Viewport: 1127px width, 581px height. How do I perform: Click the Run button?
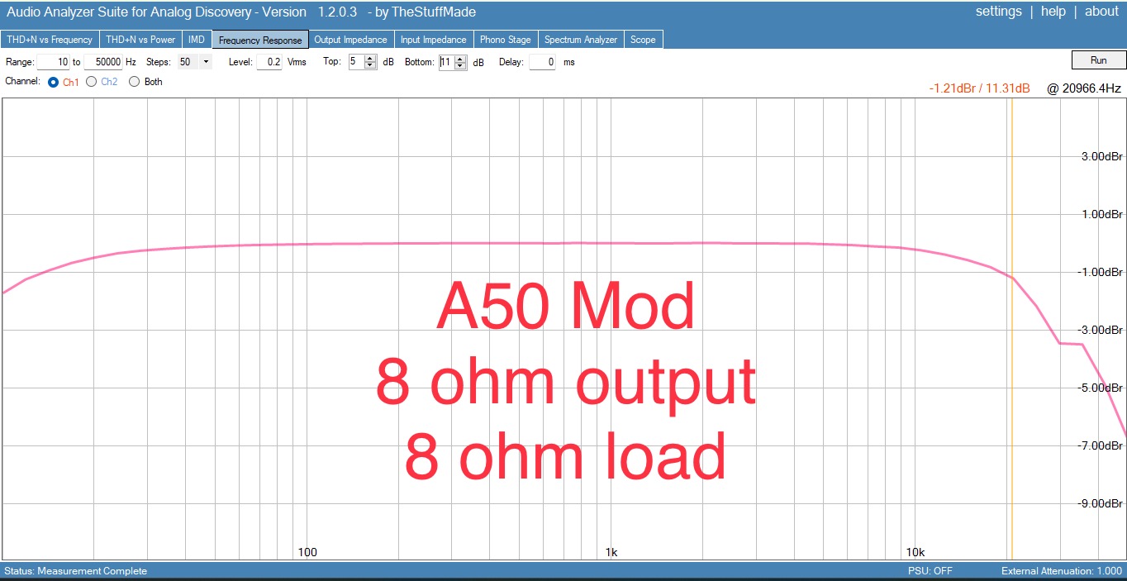(1098, 60)
